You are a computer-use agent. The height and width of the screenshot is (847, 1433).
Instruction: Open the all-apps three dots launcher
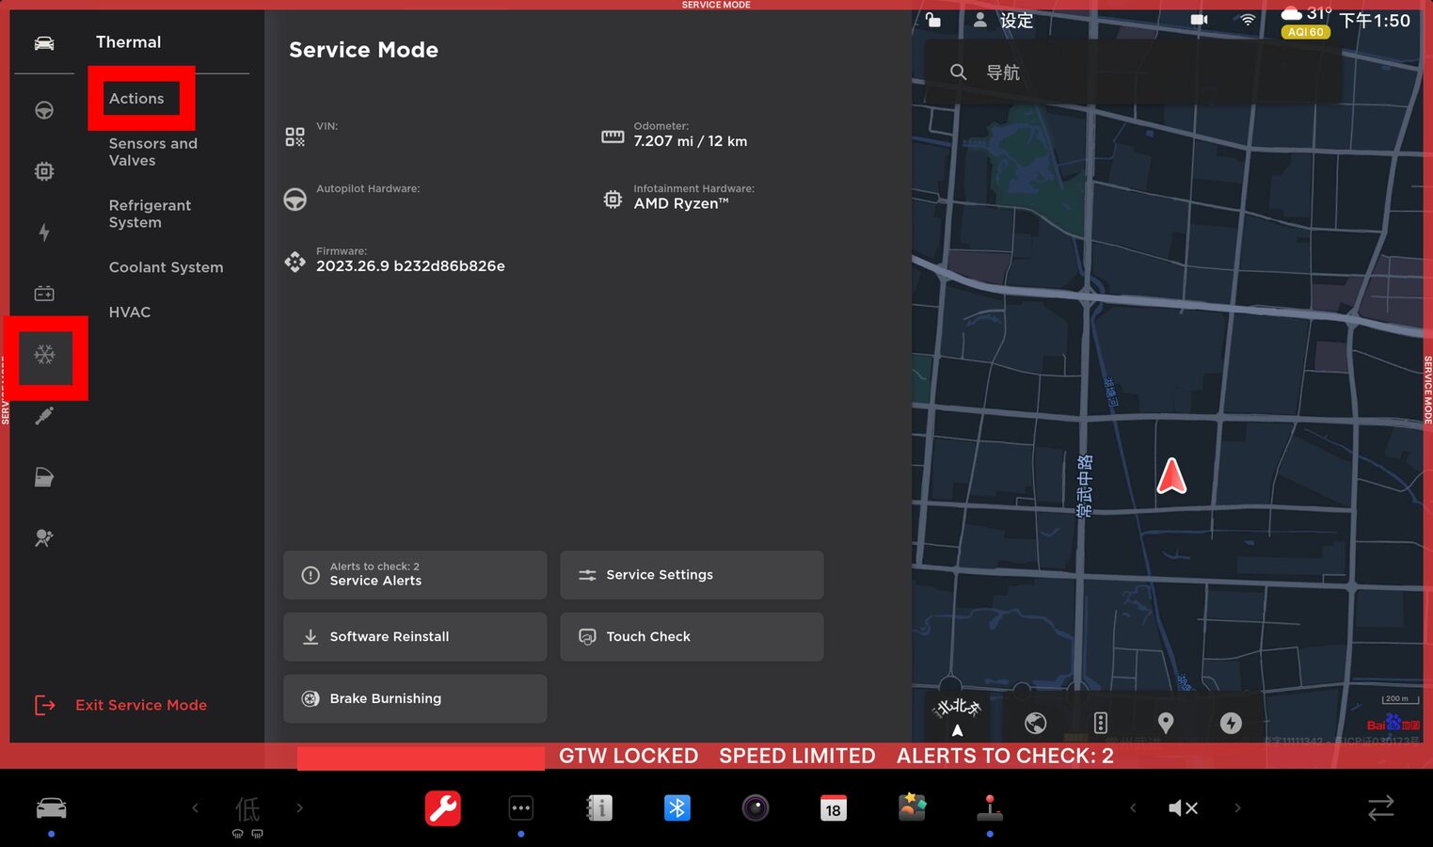pyautogui.click(x=520, y=807)
